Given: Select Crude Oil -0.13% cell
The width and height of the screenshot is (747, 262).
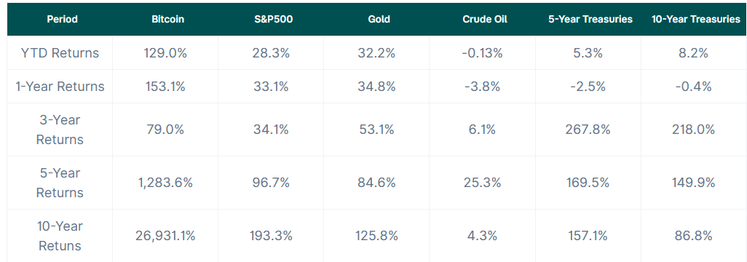Looking at the screenshot, I should point(482,53).
